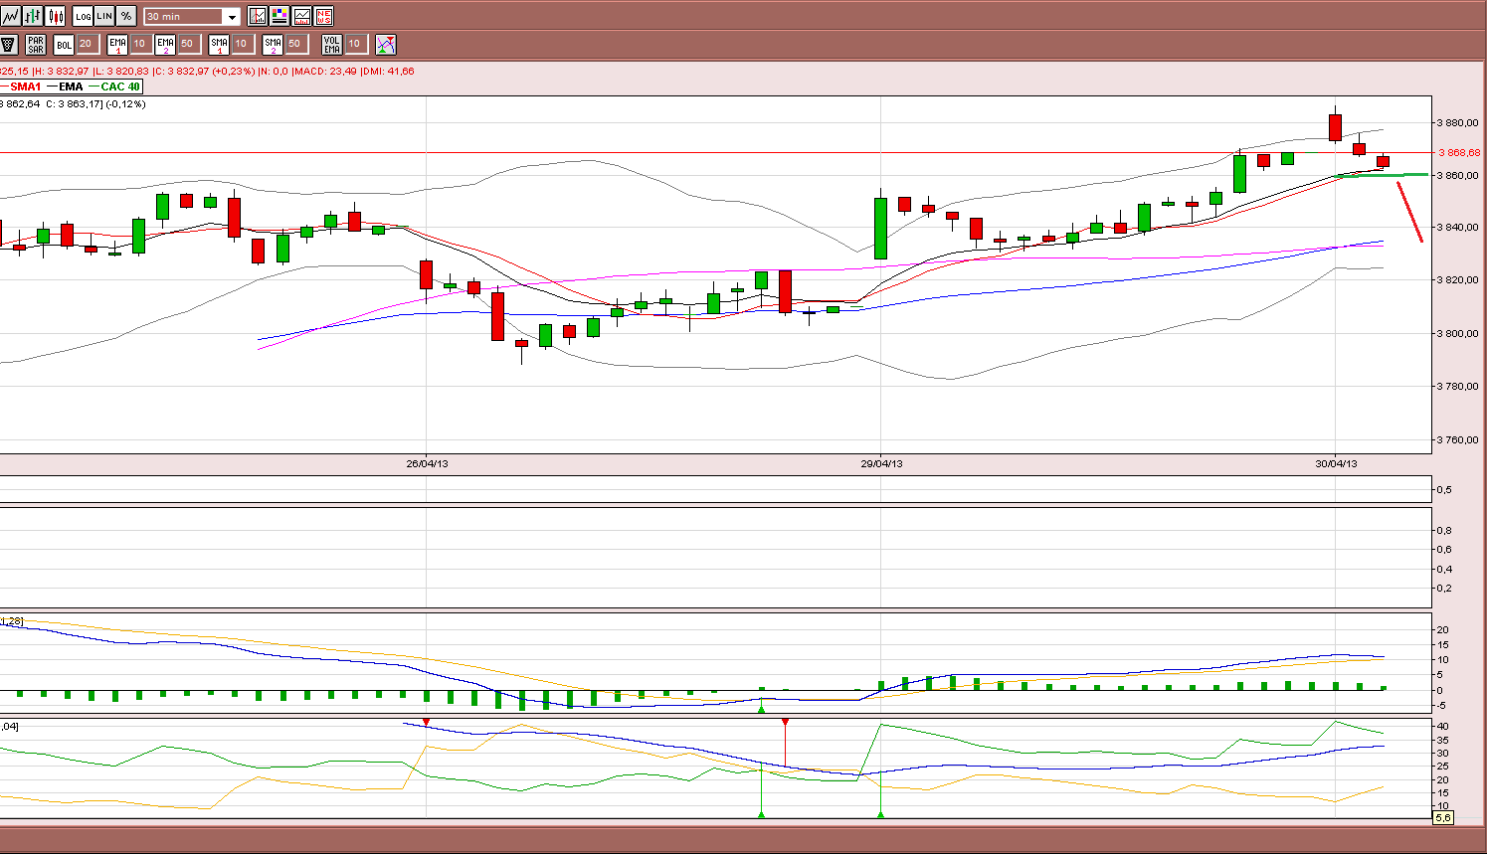Click the 3 800,00 price axis label

pyautogui.click(x=1458, y=333)
